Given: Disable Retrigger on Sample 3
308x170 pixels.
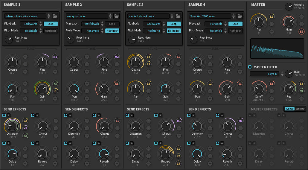Looking at the screenshot, I should pyautogui.click(x=173, y=31).
